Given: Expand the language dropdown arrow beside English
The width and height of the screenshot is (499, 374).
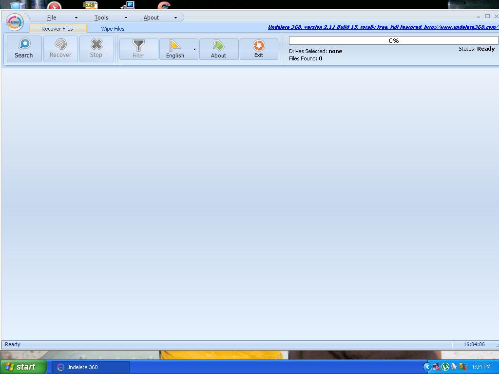Looking at the screenshot, I should click(x=194, y=49).
